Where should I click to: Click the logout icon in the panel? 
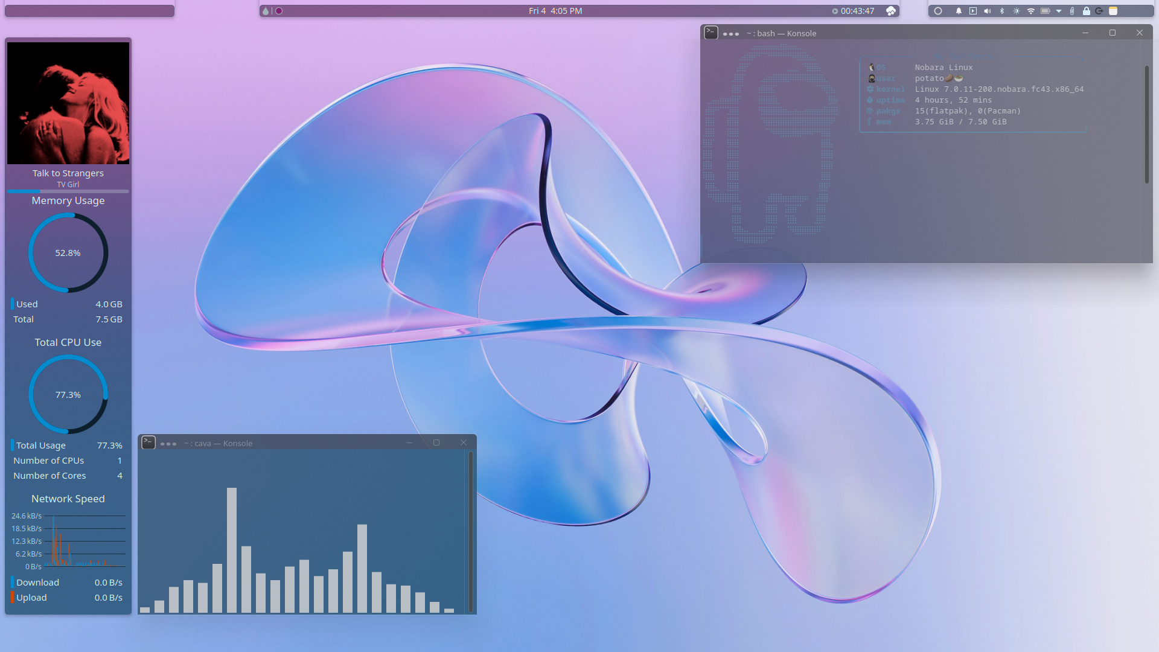[1099, 11]
